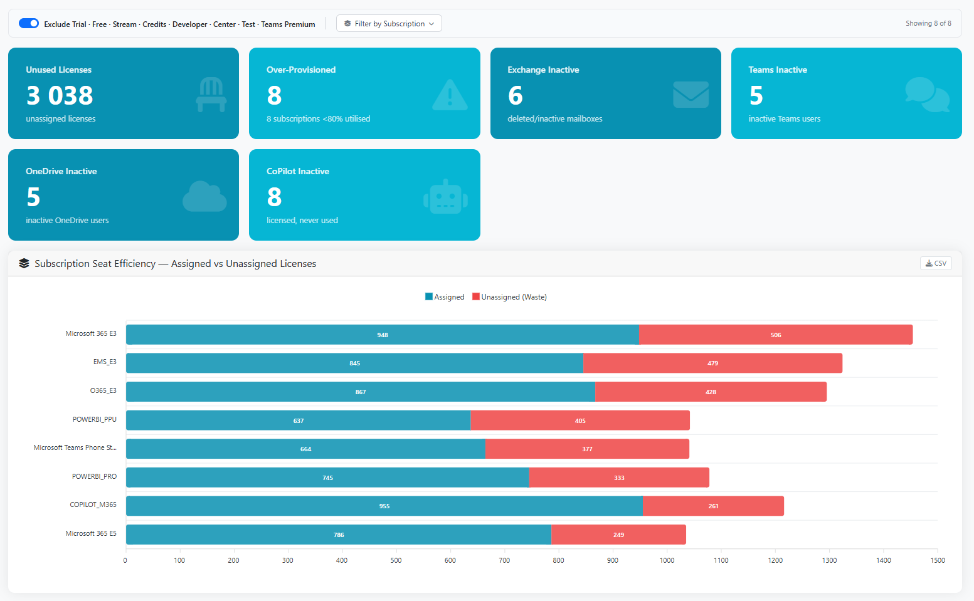This screenshot has height=601, width=974.
Task: Open the Exchange Inactive card title
Action: 543,70
